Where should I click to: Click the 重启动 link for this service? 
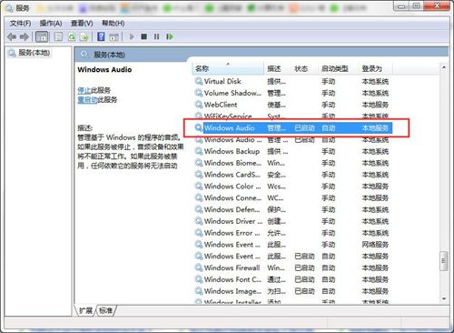[x=87, y=100]
